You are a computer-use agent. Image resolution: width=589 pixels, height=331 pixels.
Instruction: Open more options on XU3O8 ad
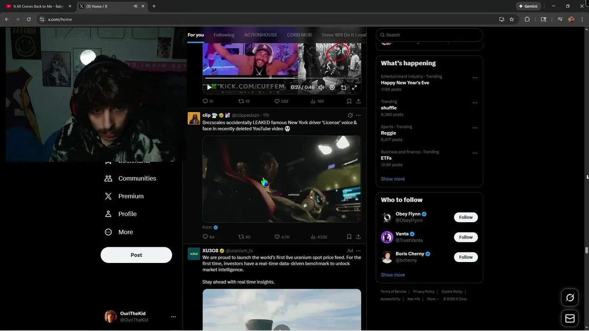pyautogui.click(x=358, y=251)
